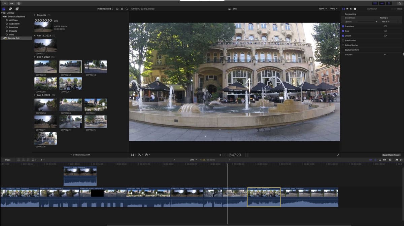
Task: Click the timeline playhead marker
Action: pos(227,164)
